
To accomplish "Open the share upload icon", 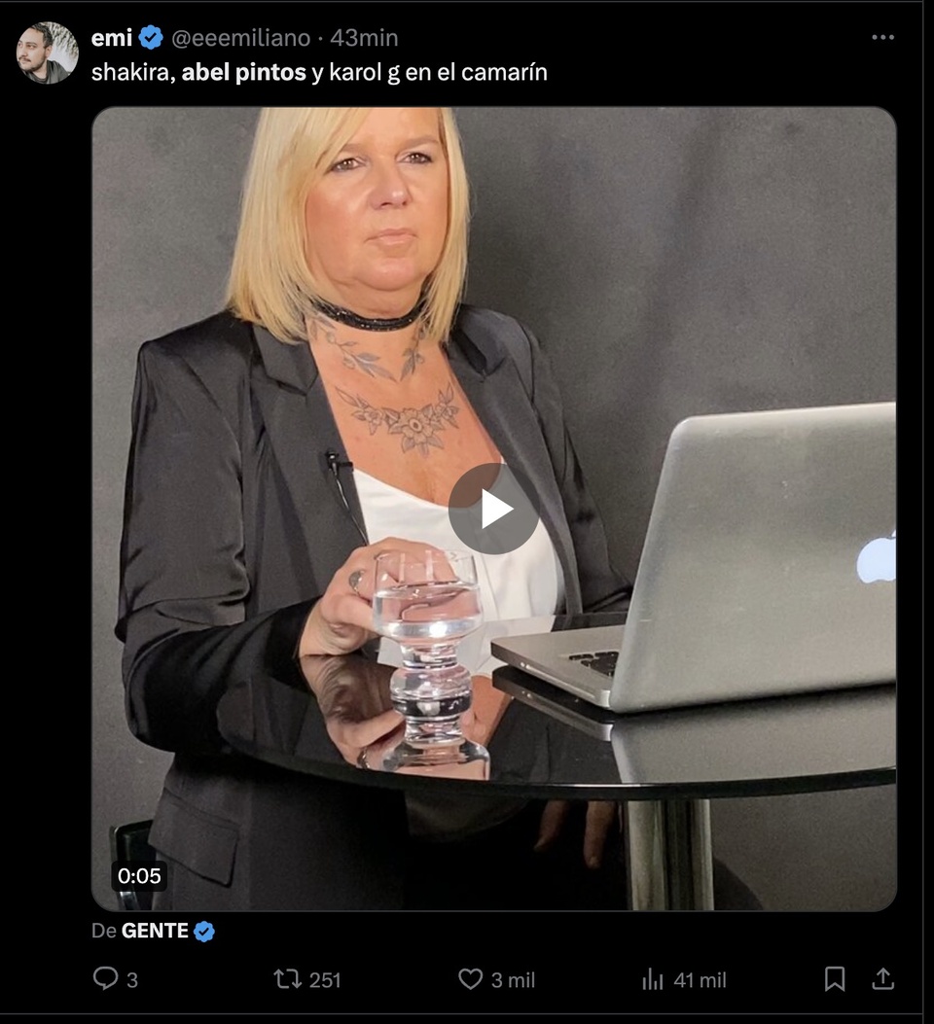I will (882, 978).
